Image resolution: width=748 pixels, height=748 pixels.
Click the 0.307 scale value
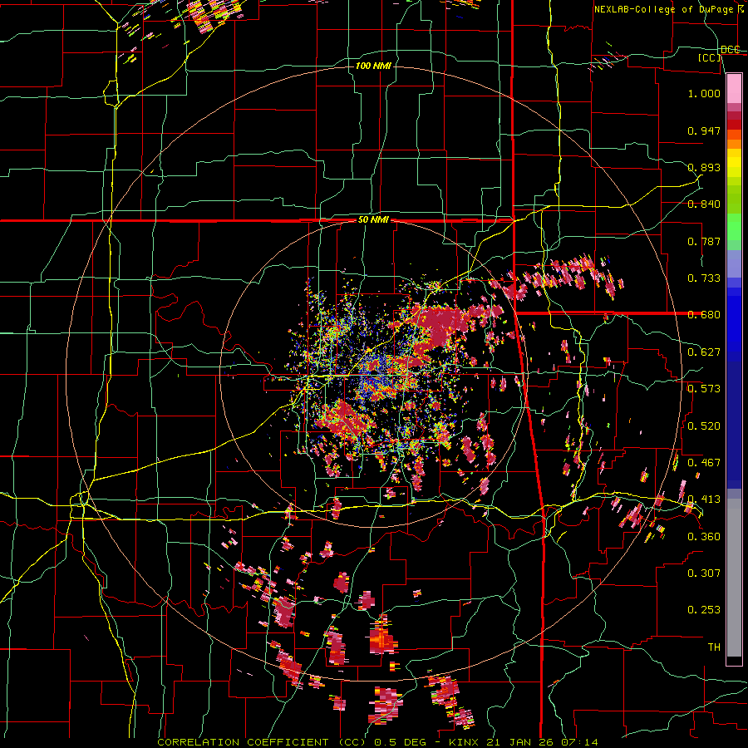(x=704, y=573)
